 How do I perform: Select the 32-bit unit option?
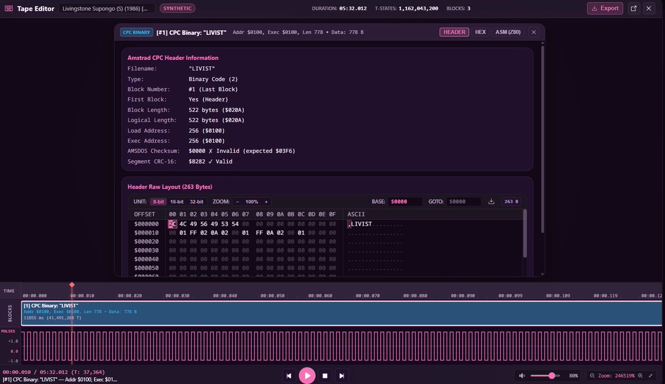196,202
